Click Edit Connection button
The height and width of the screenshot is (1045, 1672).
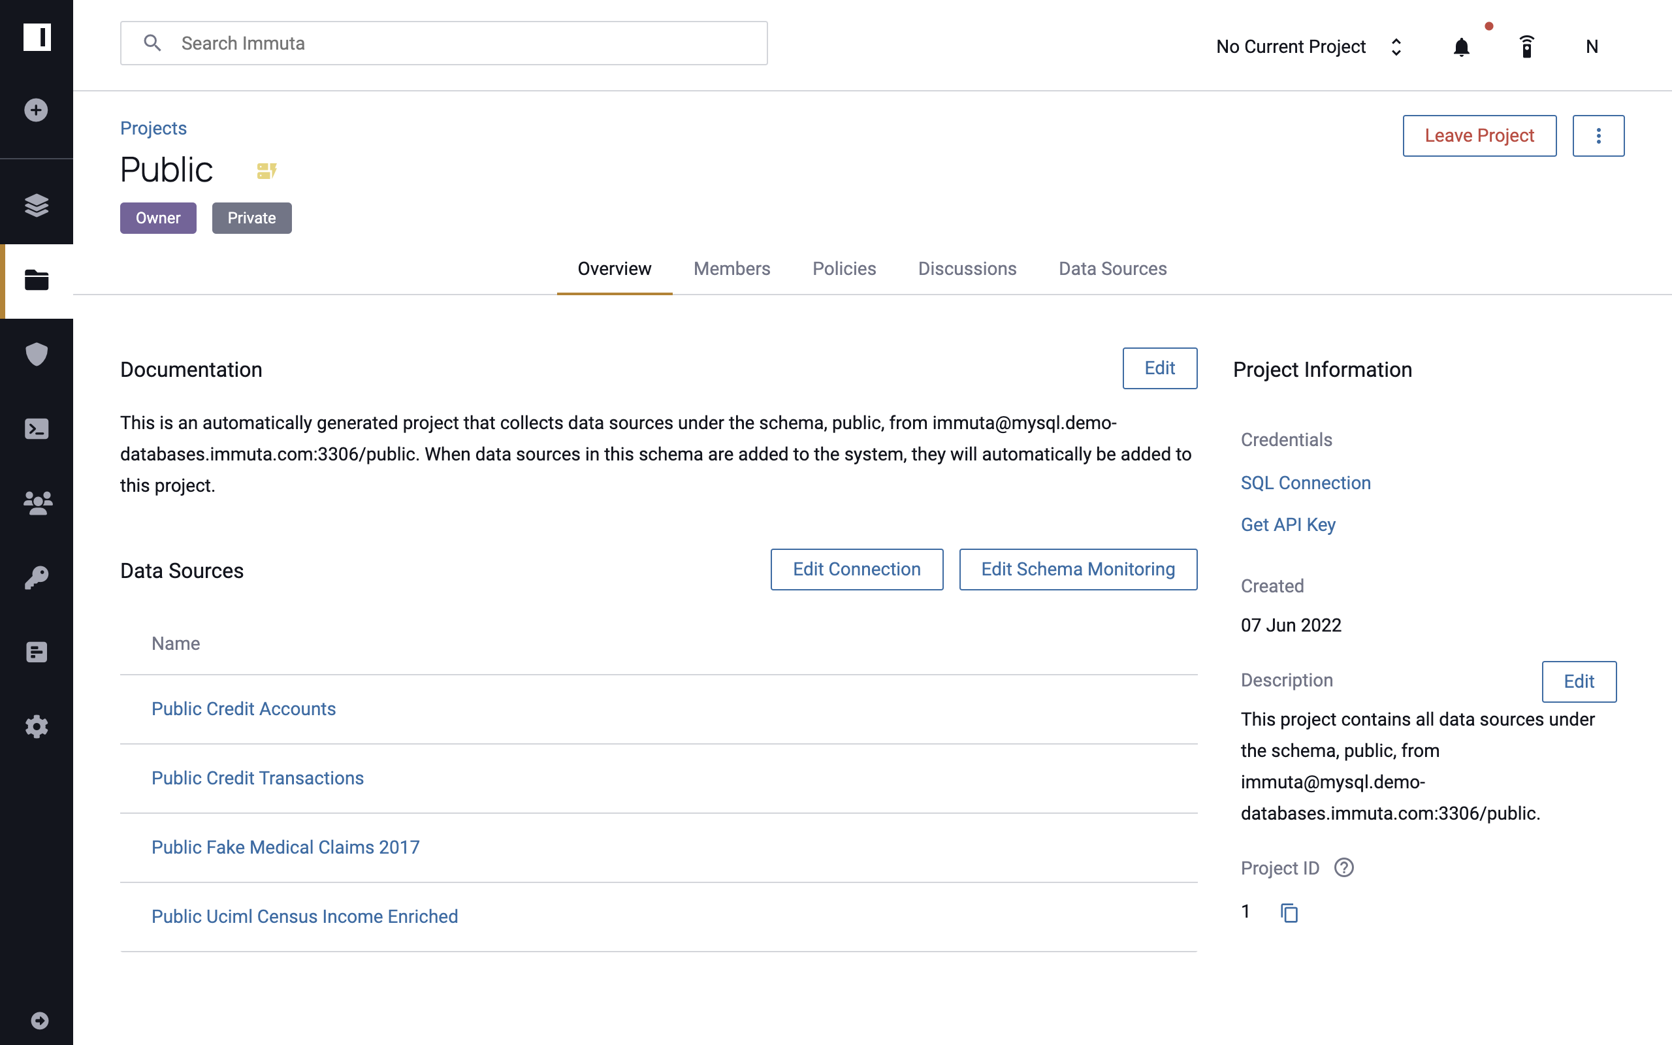click(x=857, y=568)
